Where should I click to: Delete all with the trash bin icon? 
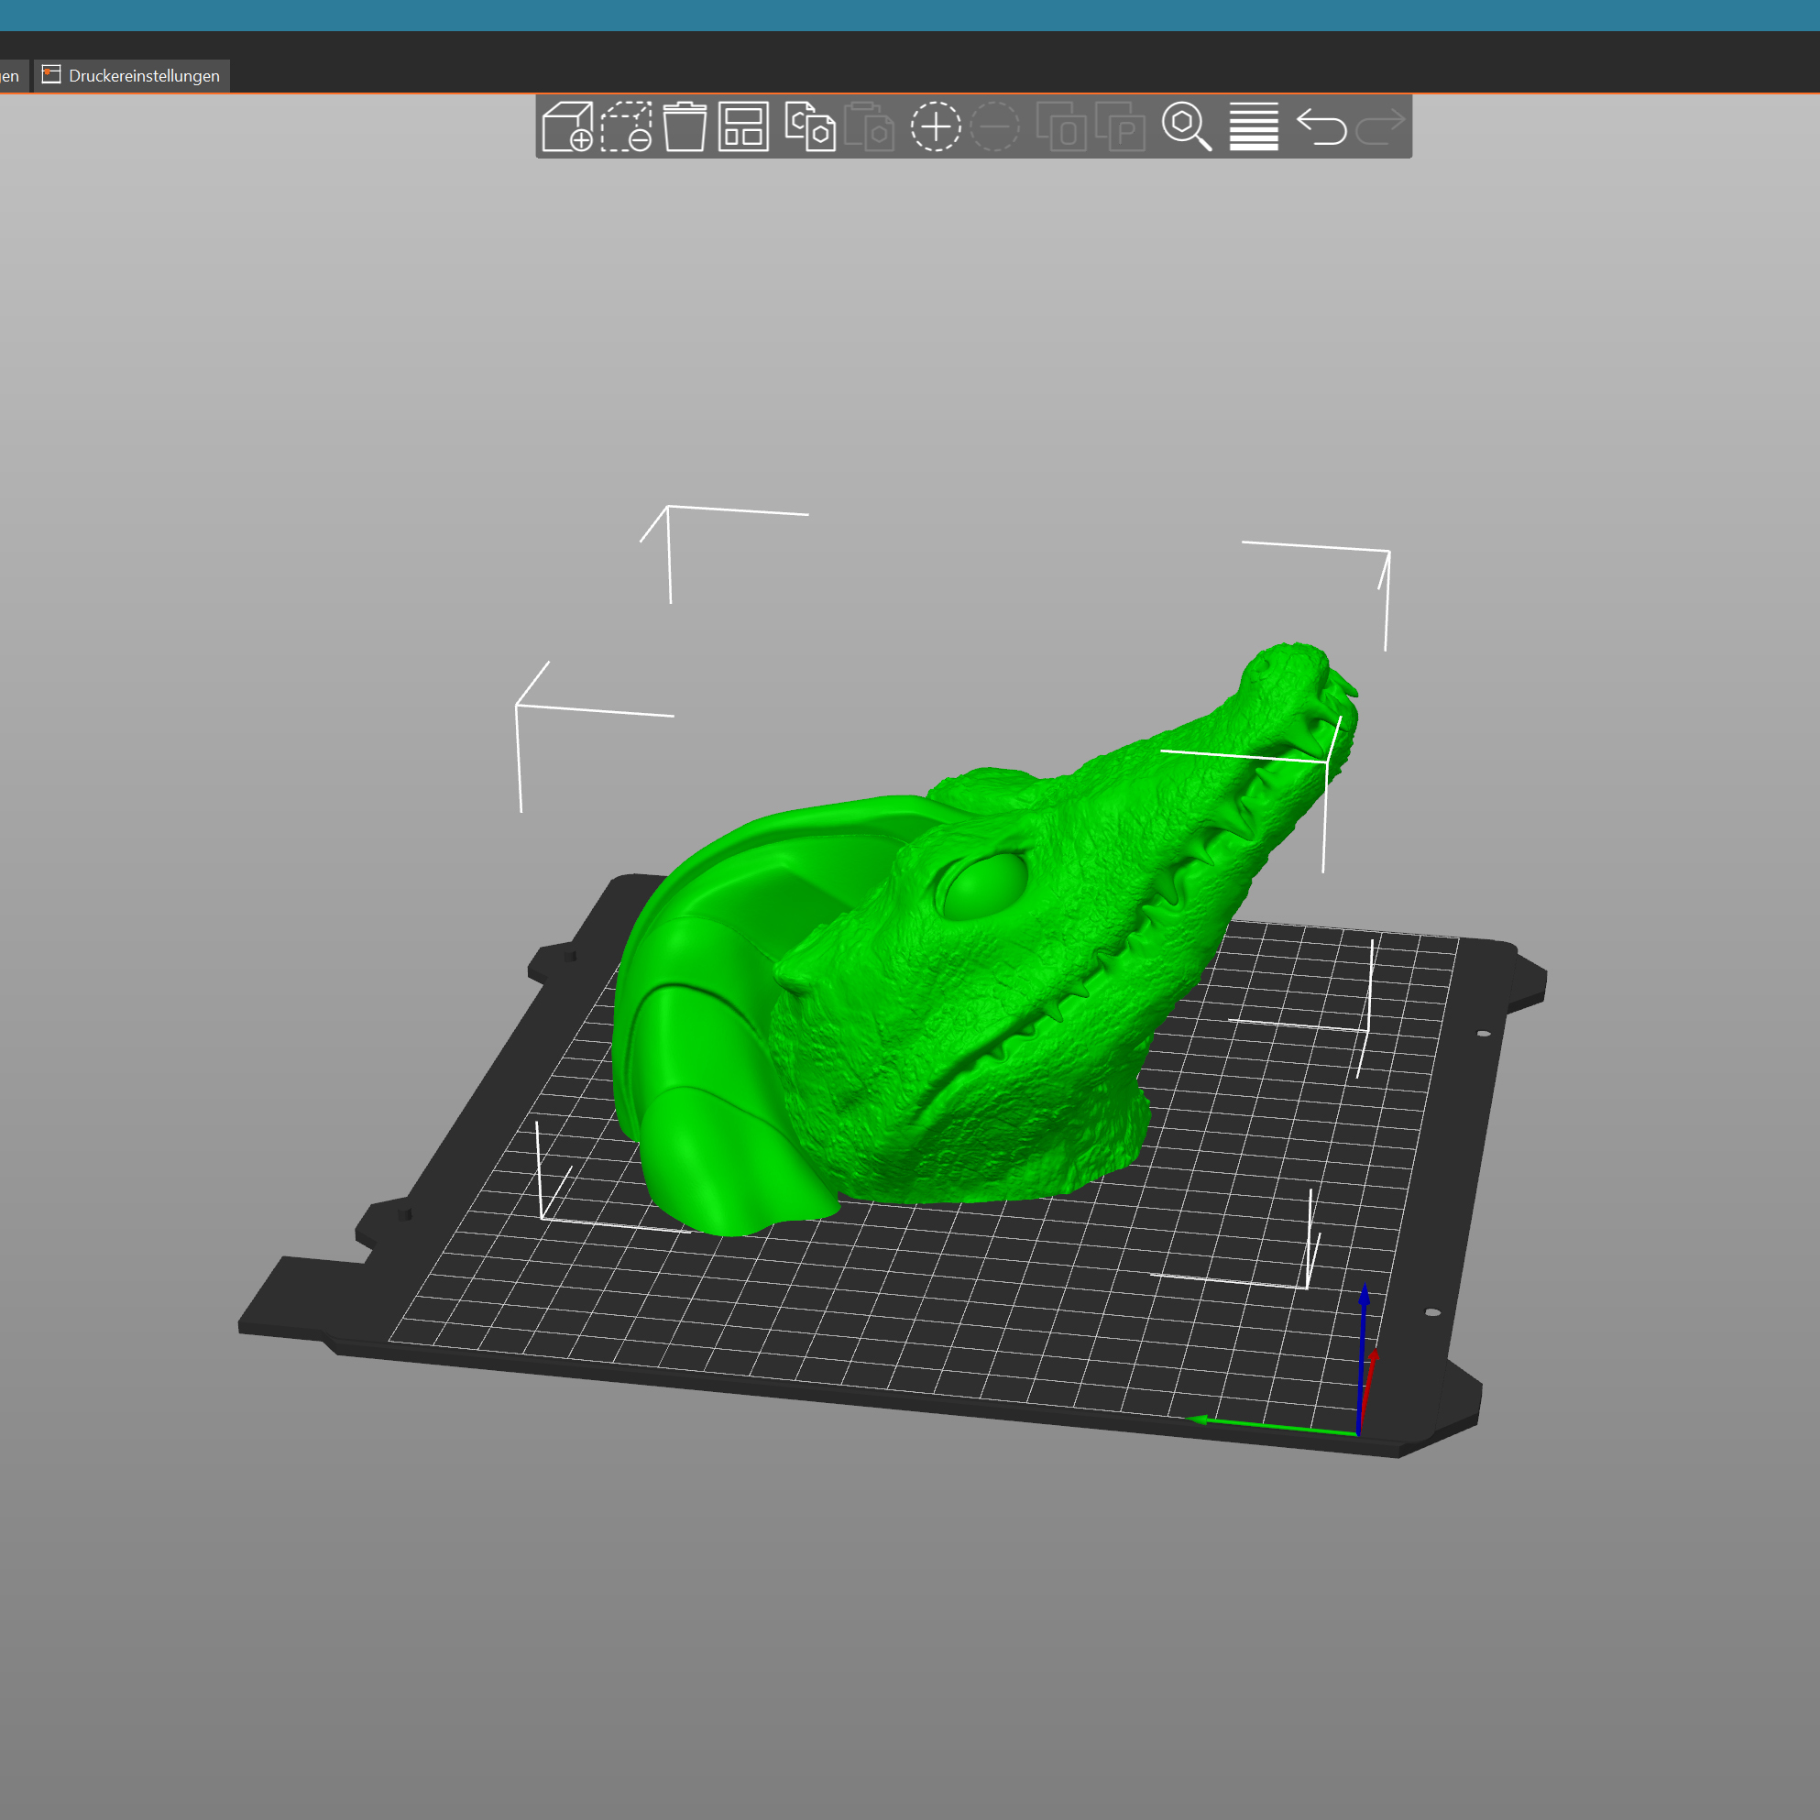(685, 126)
